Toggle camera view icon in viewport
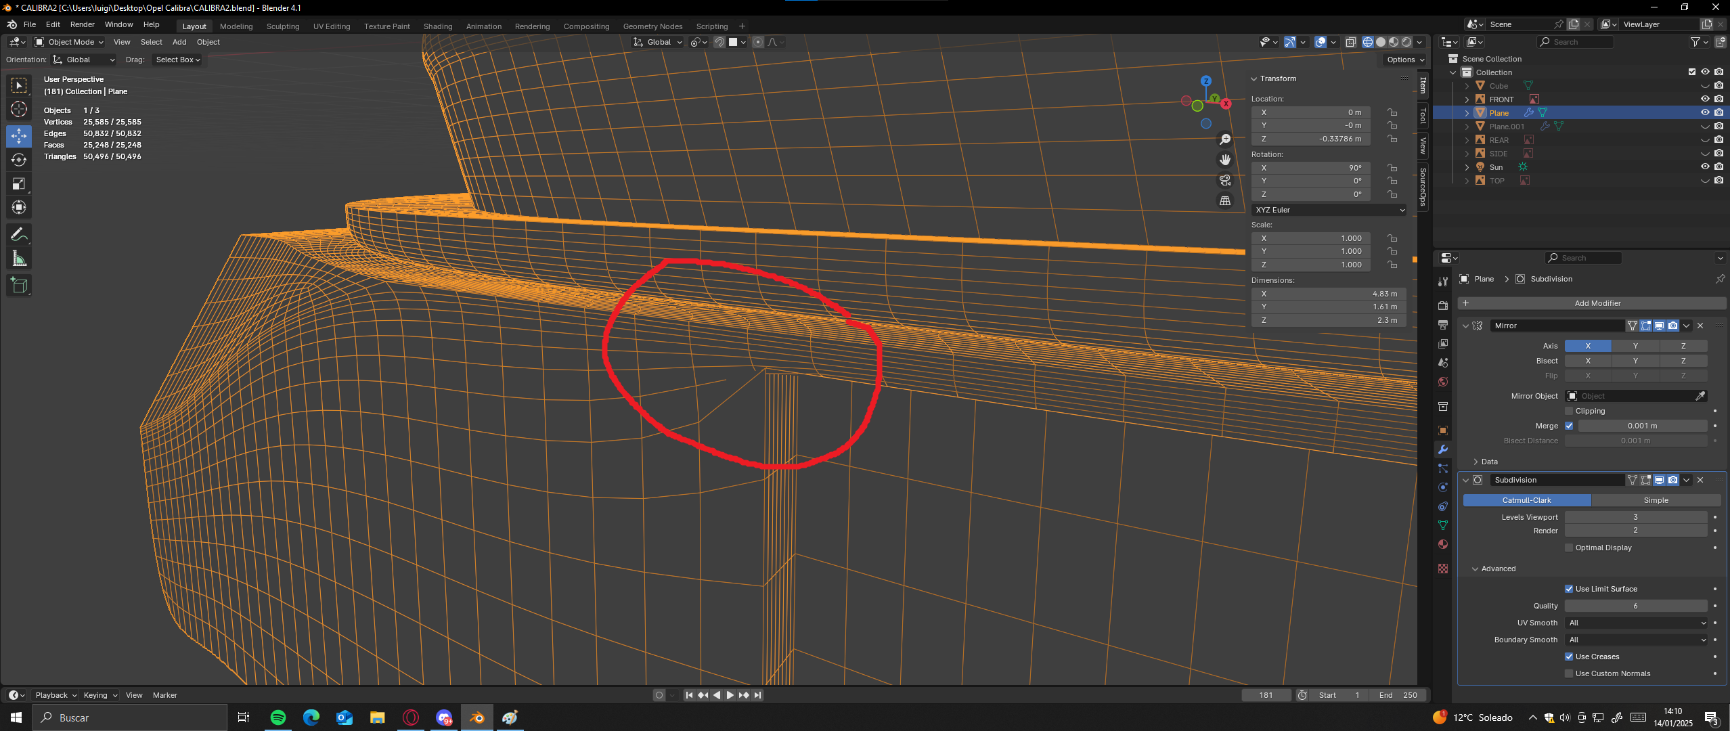 (1225, 180)
